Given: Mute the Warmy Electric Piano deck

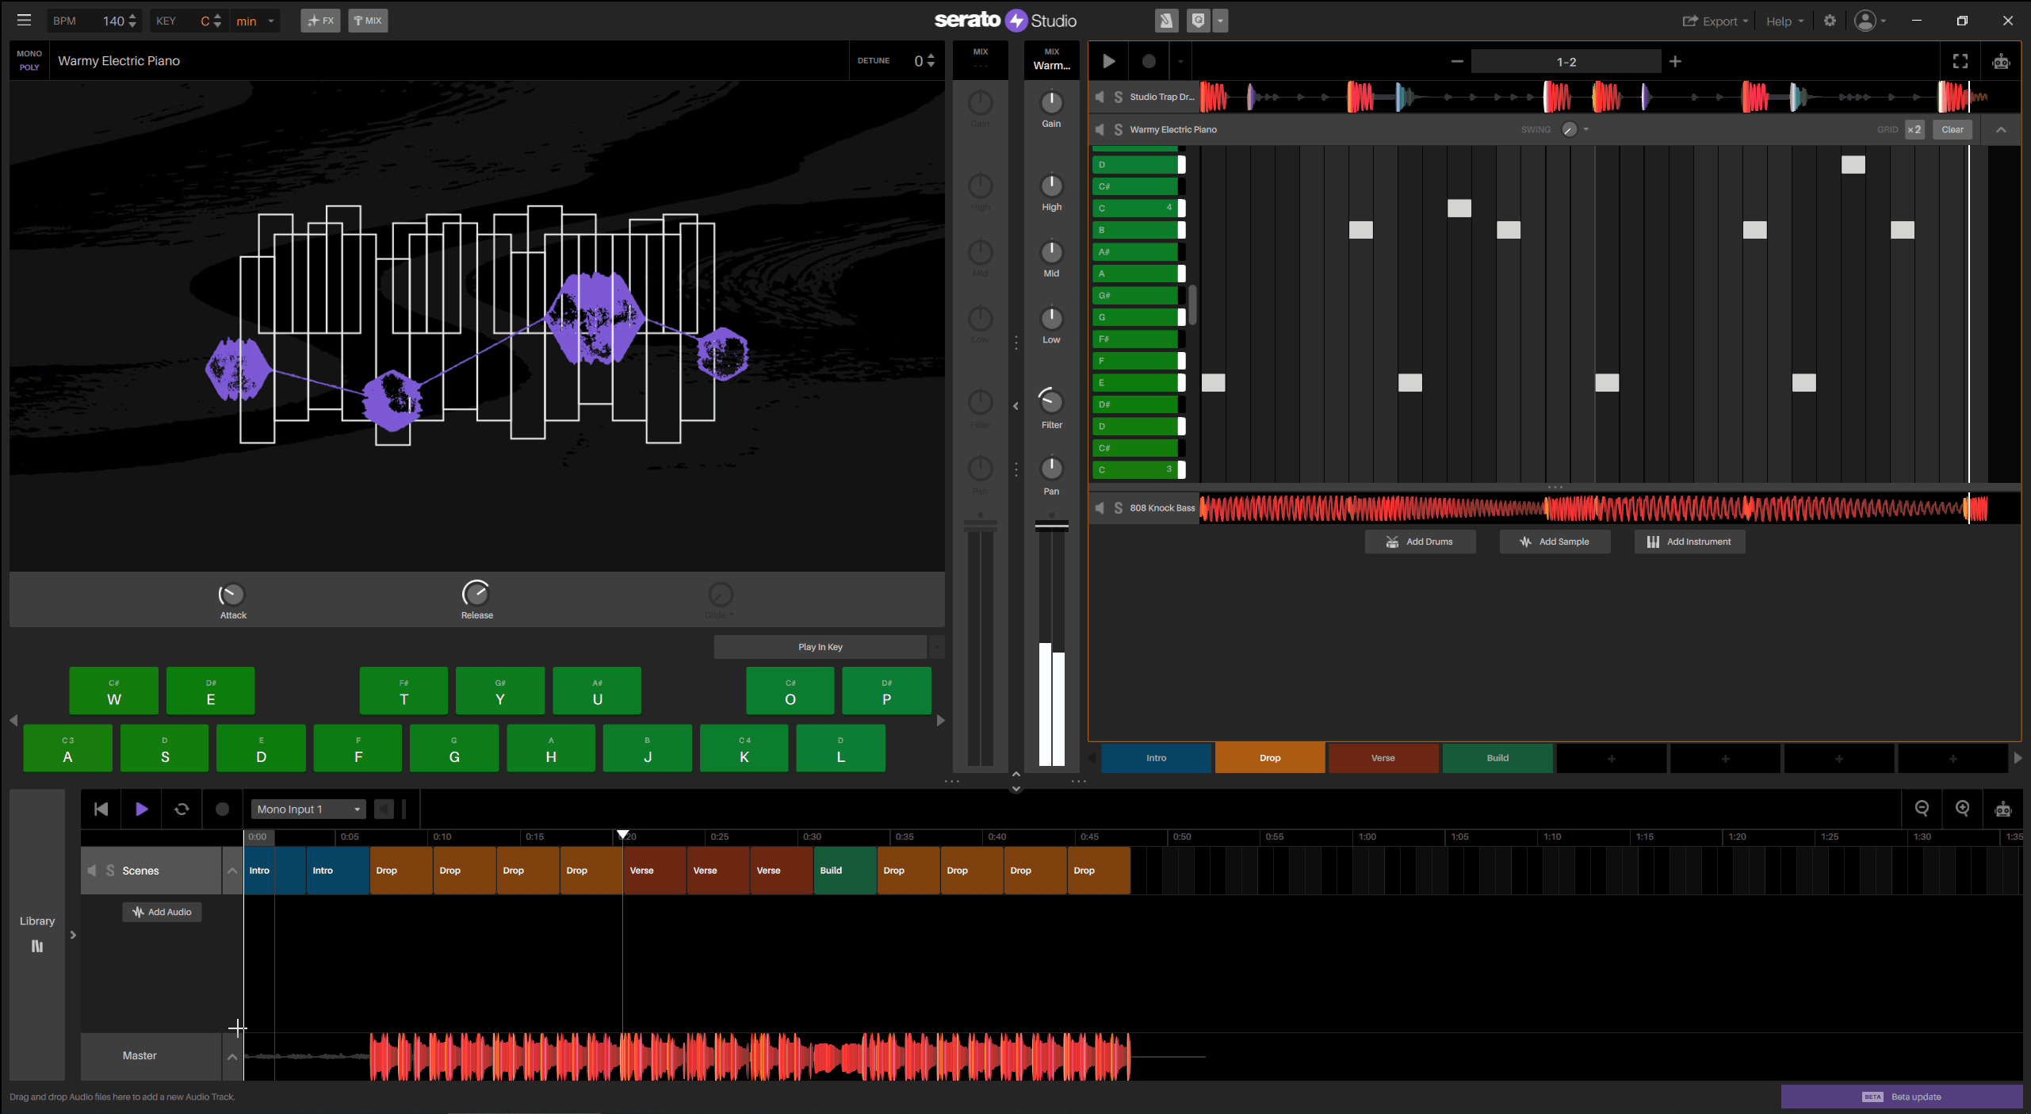Looking at the screenshot, I should click(x=1100, y=129).
